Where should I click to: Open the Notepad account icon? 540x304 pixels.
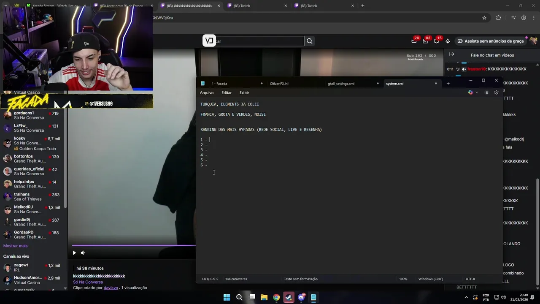[487, 92]
